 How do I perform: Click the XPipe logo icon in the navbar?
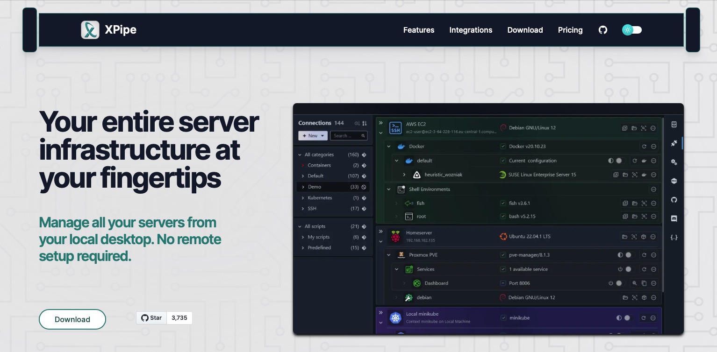click(x=90, y=30)
